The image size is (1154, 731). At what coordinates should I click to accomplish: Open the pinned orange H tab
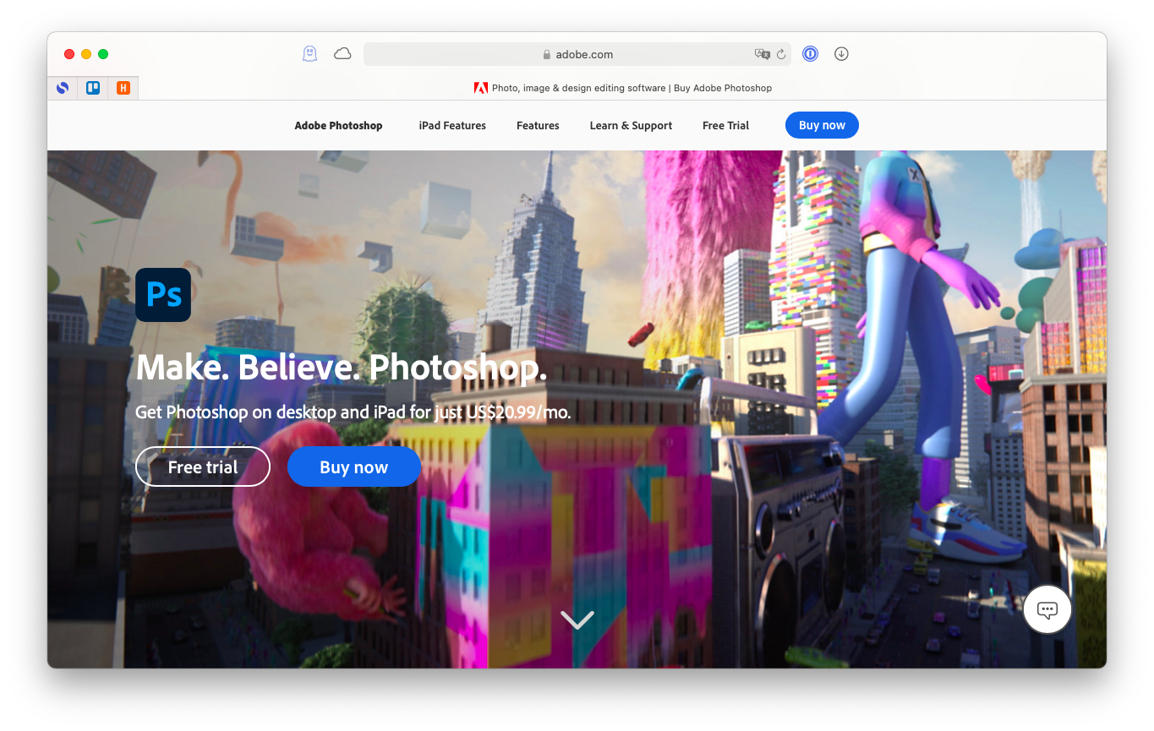[x=123, y=87]
